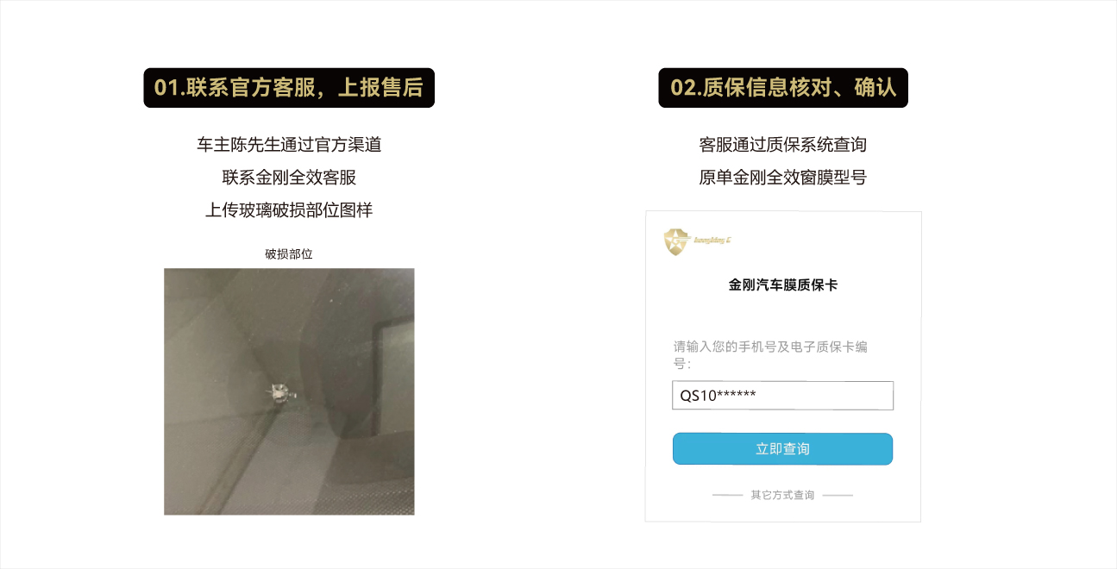Open the 其它方式查询 link

click(782, 496)
